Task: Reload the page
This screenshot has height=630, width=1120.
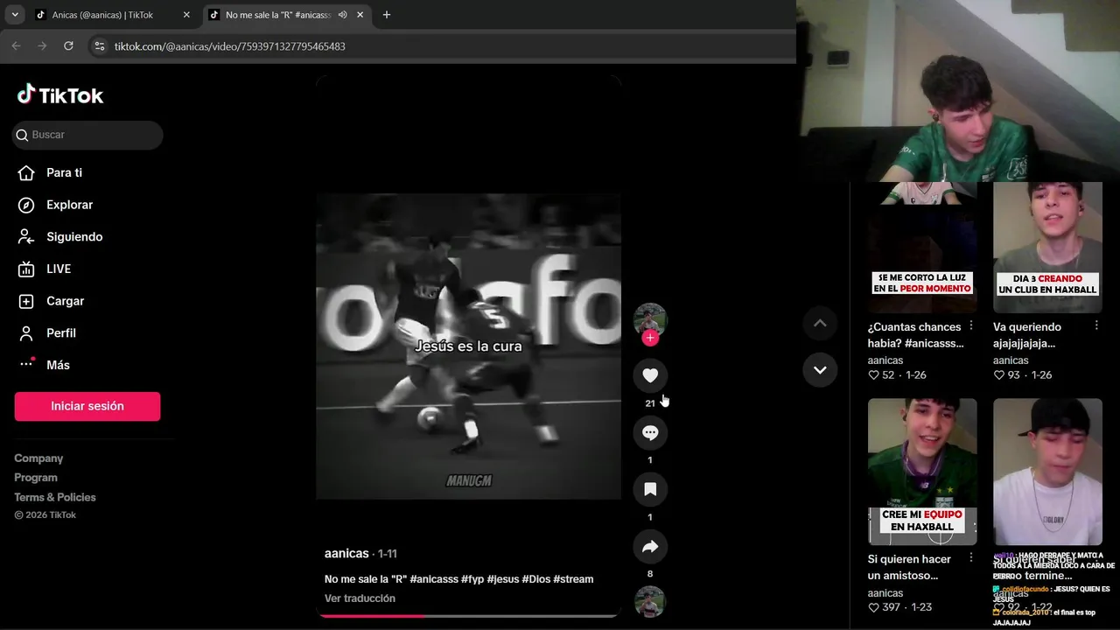Action: 68,45
